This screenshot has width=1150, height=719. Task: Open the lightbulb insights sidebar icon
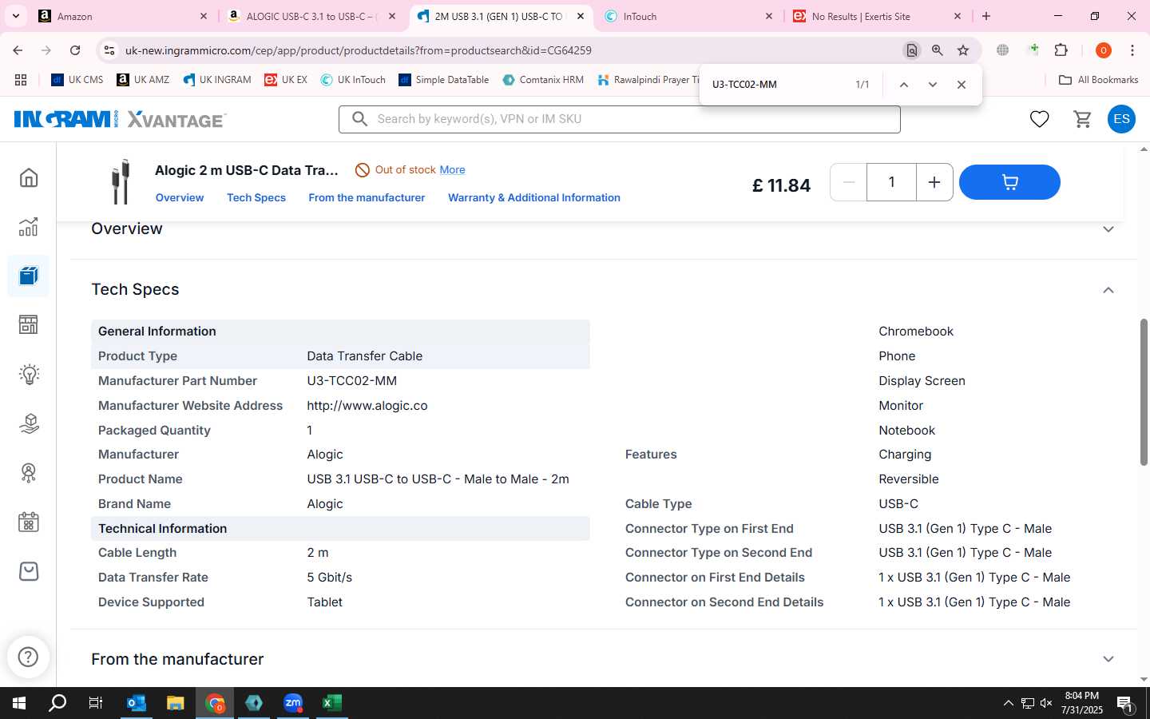point(29,375)
